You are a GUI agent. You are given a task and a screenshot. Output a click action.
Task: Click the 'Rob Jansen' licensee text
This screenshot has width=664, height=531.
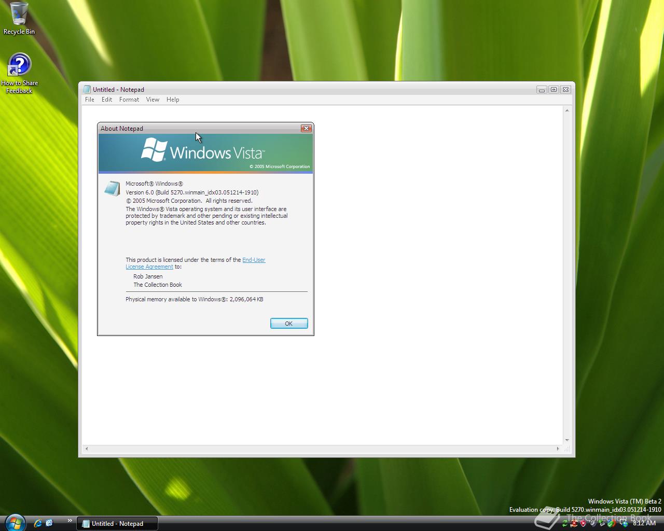coord(148,276)
